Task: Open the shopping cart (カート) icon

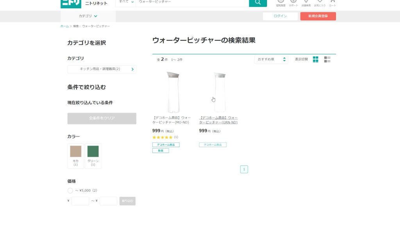Action: (332, 2)
